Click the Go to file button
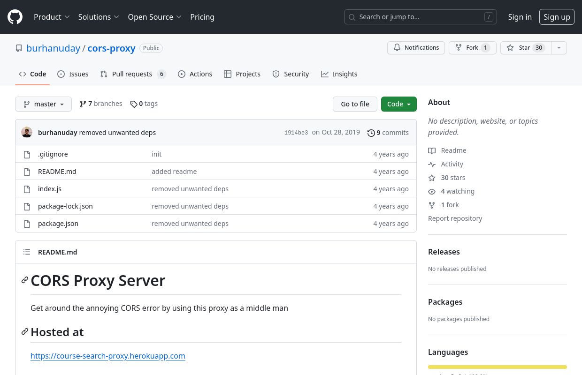This screenshot has height=375, width=582. pyautogui.click(x=355, y=104)
